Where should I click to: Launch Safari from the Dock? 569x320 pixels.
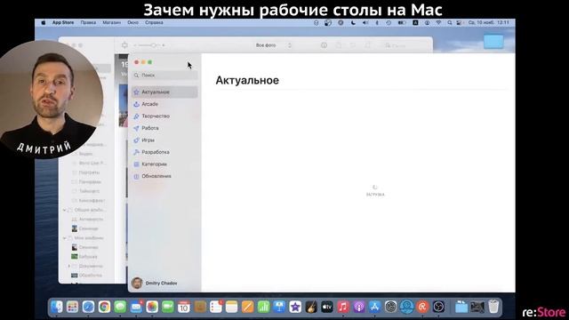coord(88,307)
